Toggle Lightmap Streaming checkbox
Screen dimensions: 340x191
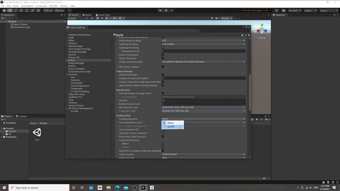click(163, 48)
